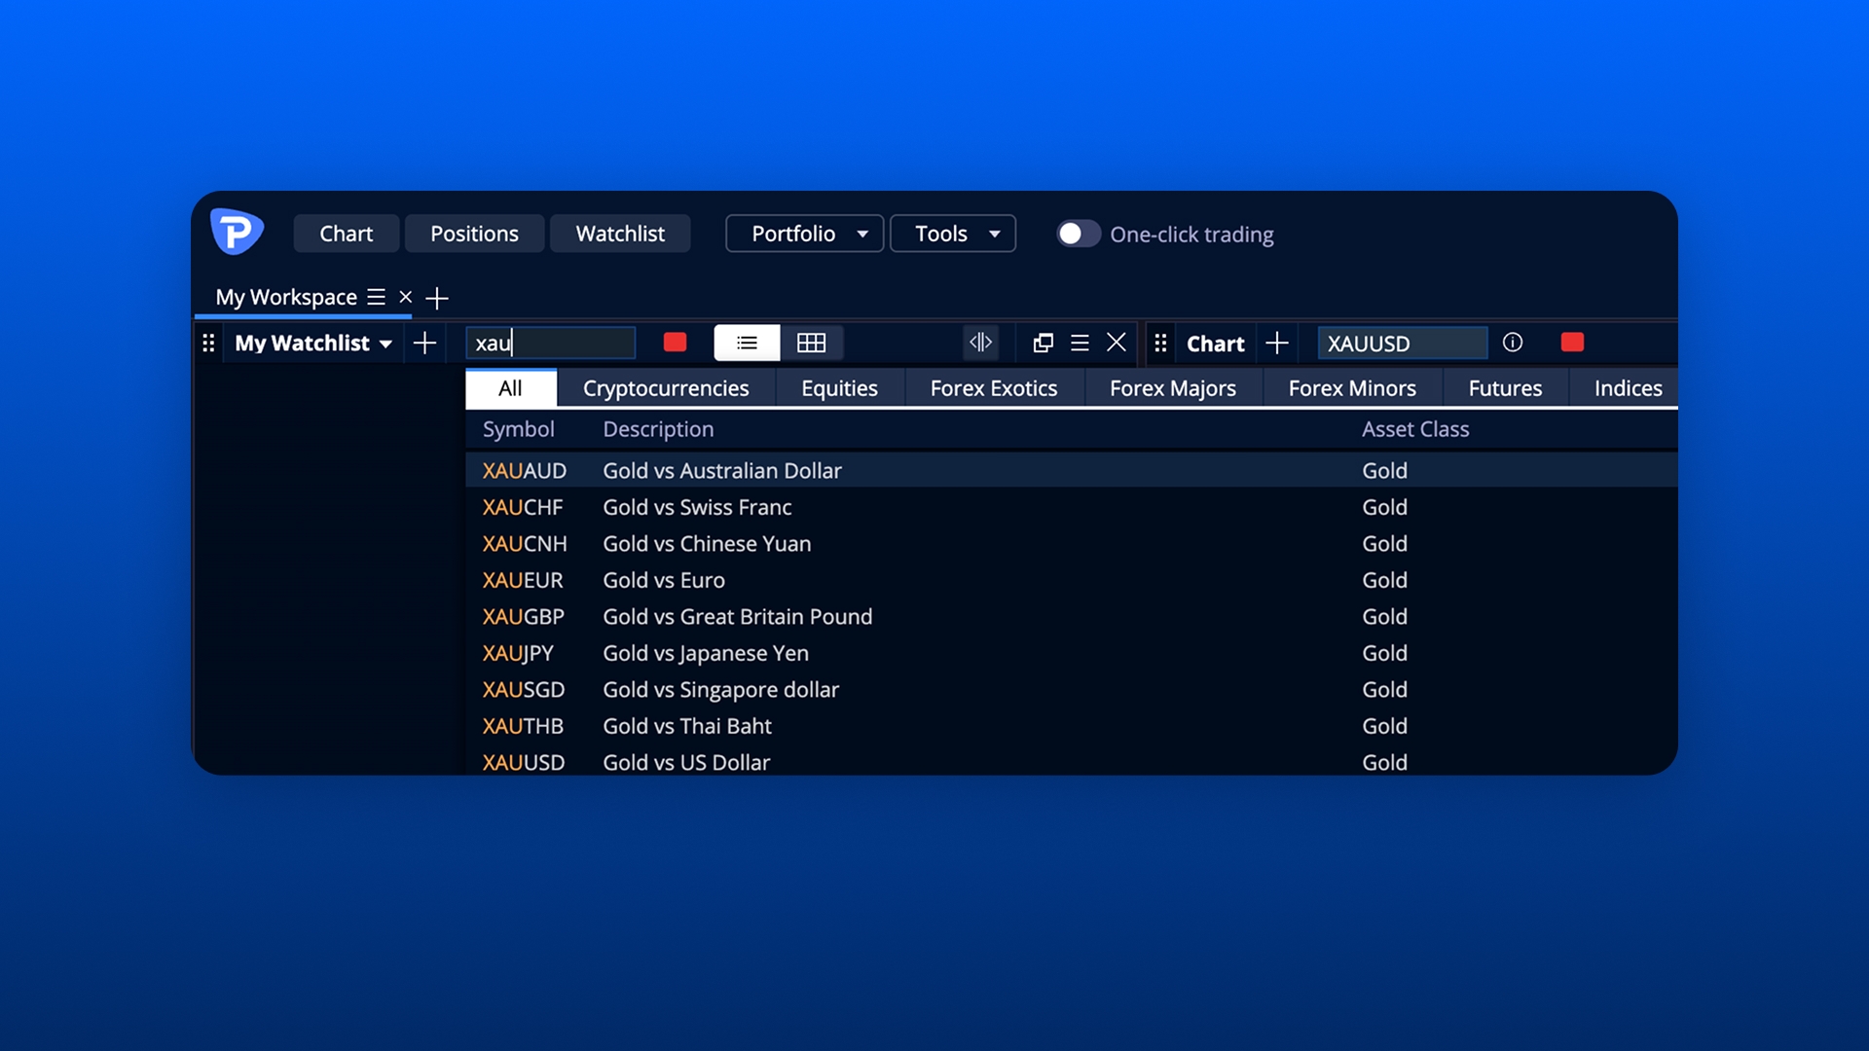
Task: Open My Watchlist dropdown arrow
Action: point(385,344)
